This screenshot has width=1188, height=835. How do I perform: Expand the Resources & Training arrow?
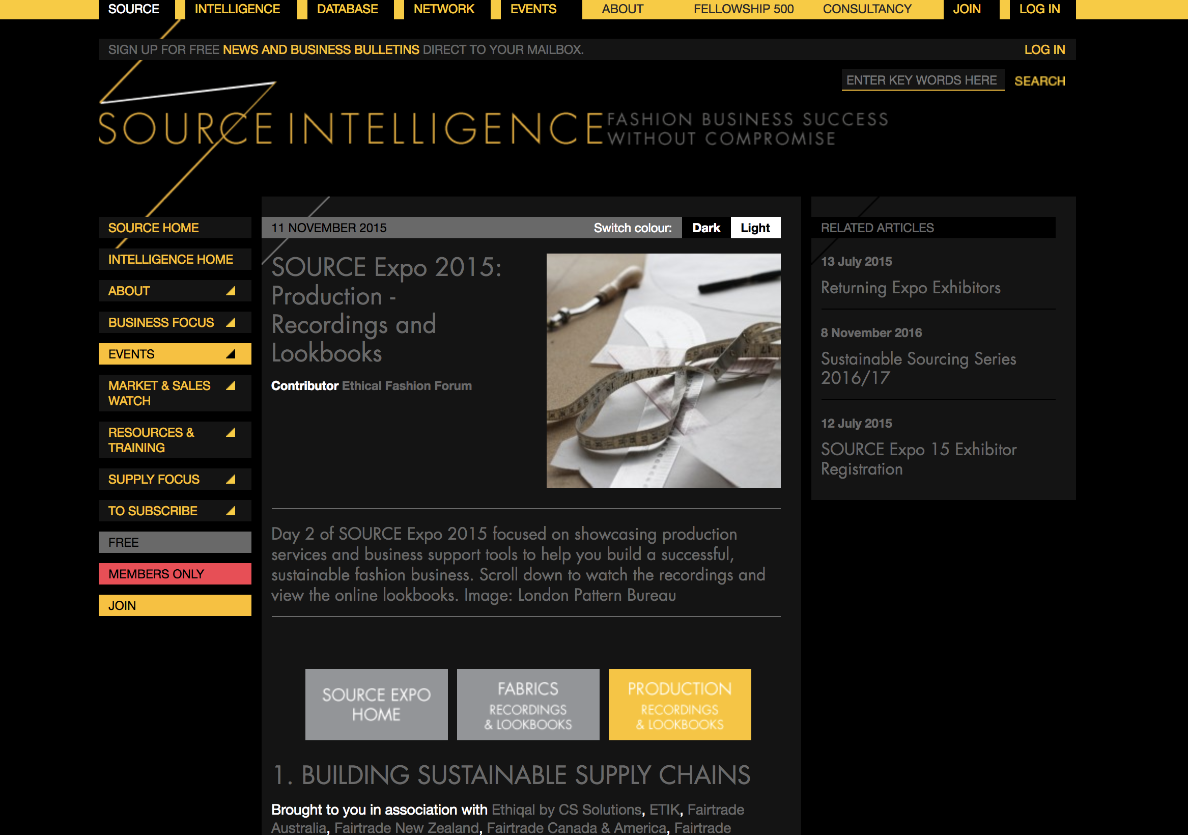point(231,432)
